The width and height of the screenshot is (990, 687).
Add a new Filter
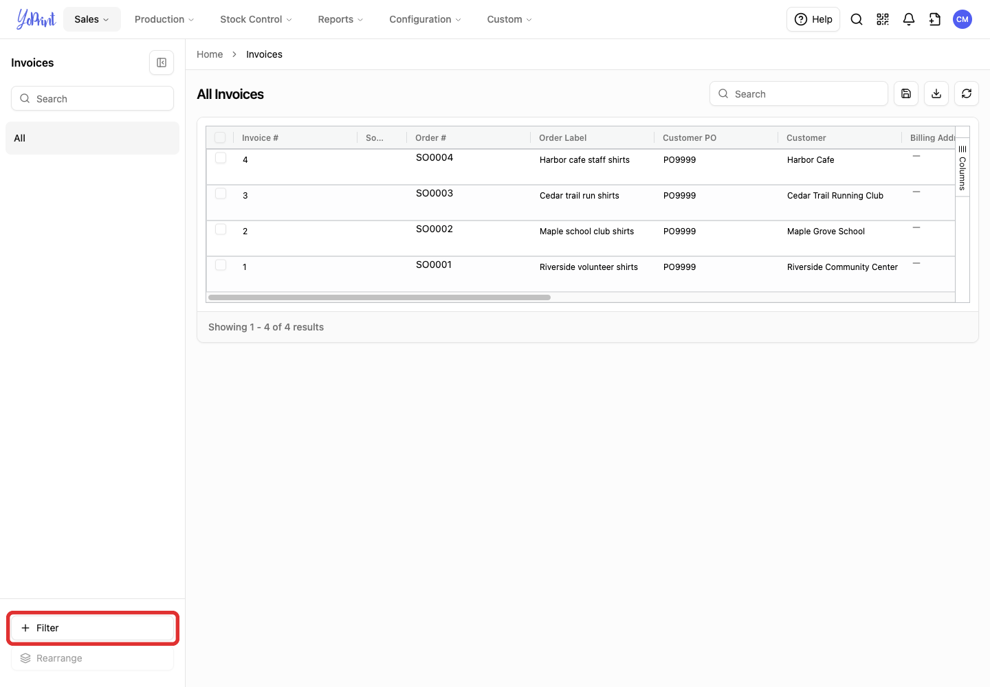(92, 628)
